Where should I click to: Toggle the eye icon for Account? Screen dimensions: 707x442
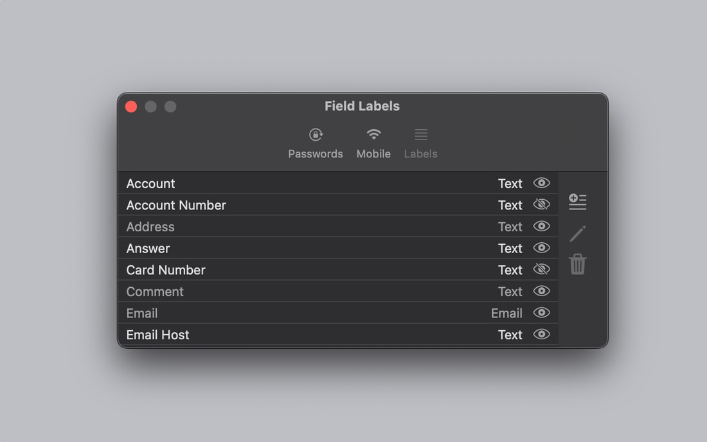coord(542,183)
